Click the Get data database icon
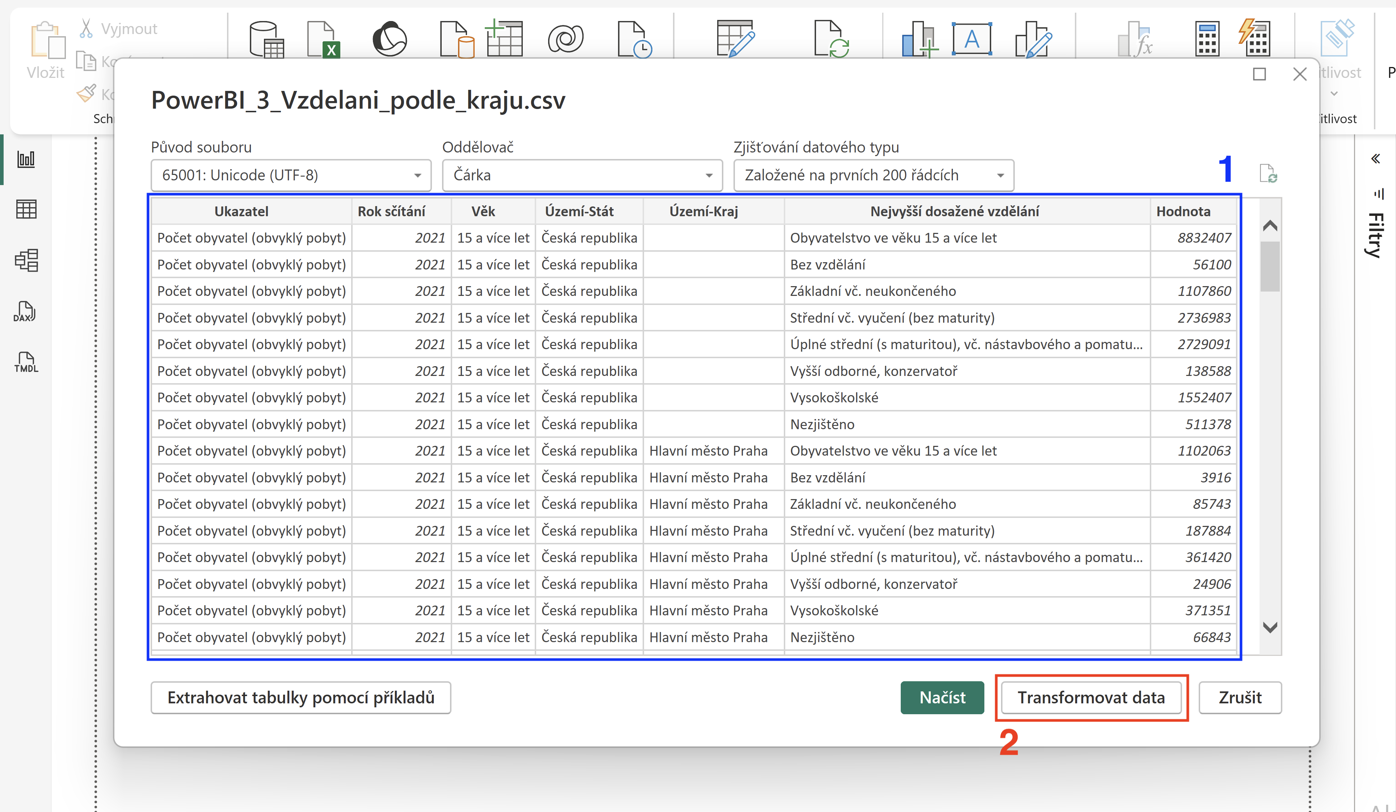This screenshot has height=812, width=1396. click(x=266, y=39)
